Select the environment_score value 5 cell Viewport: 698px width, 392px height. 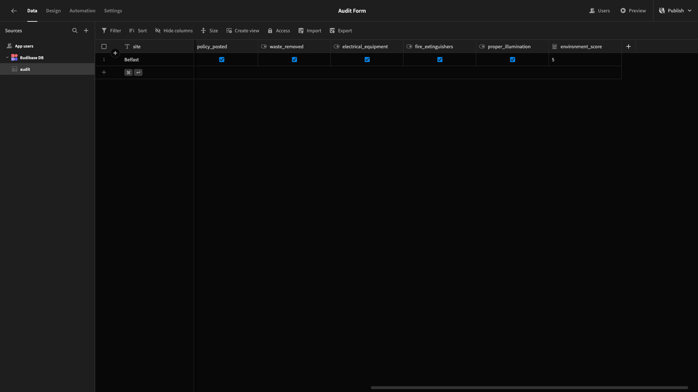pos(585,60)
